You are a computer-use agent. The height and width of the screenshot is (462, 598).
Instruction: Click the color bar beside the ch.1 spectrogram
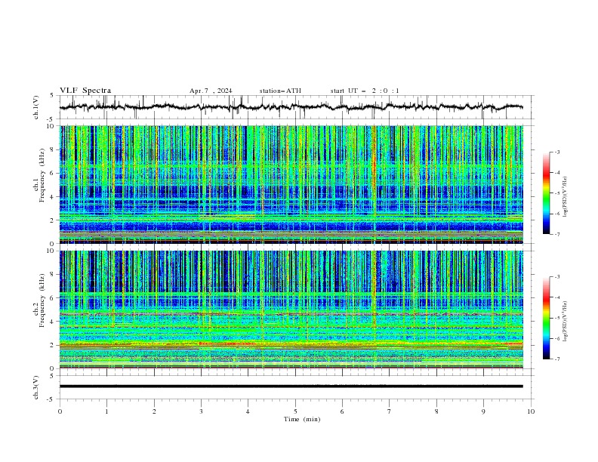tap(546, 192)
